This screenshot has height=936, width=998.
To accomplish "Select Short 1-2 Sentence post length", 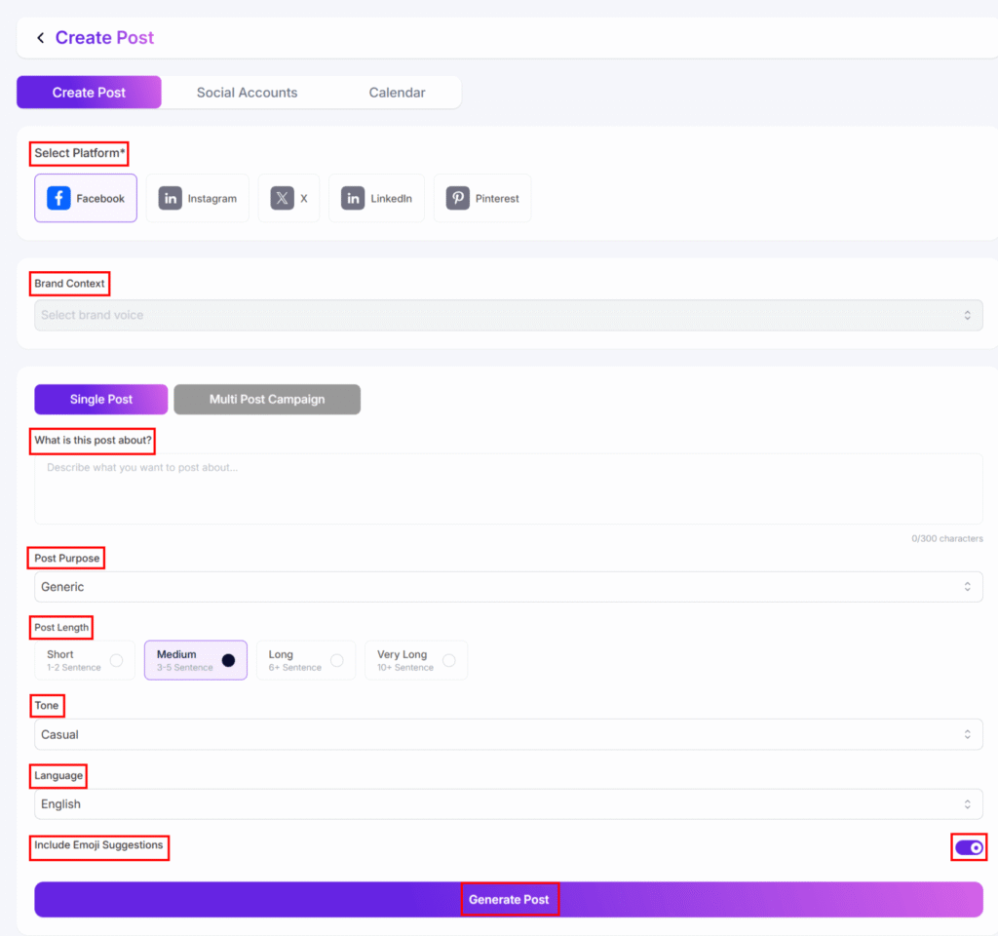I will (x=85, y=660).
